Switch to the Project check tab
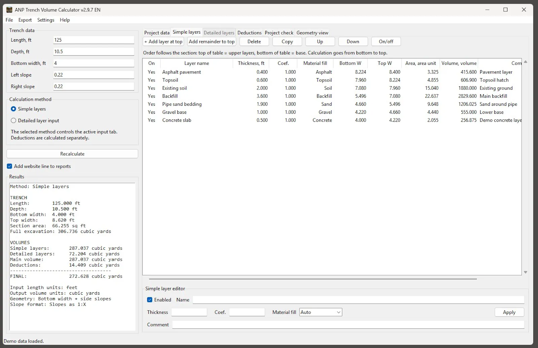Image resolution: width=538 pixels, height=348 pixels. (279, 33)
